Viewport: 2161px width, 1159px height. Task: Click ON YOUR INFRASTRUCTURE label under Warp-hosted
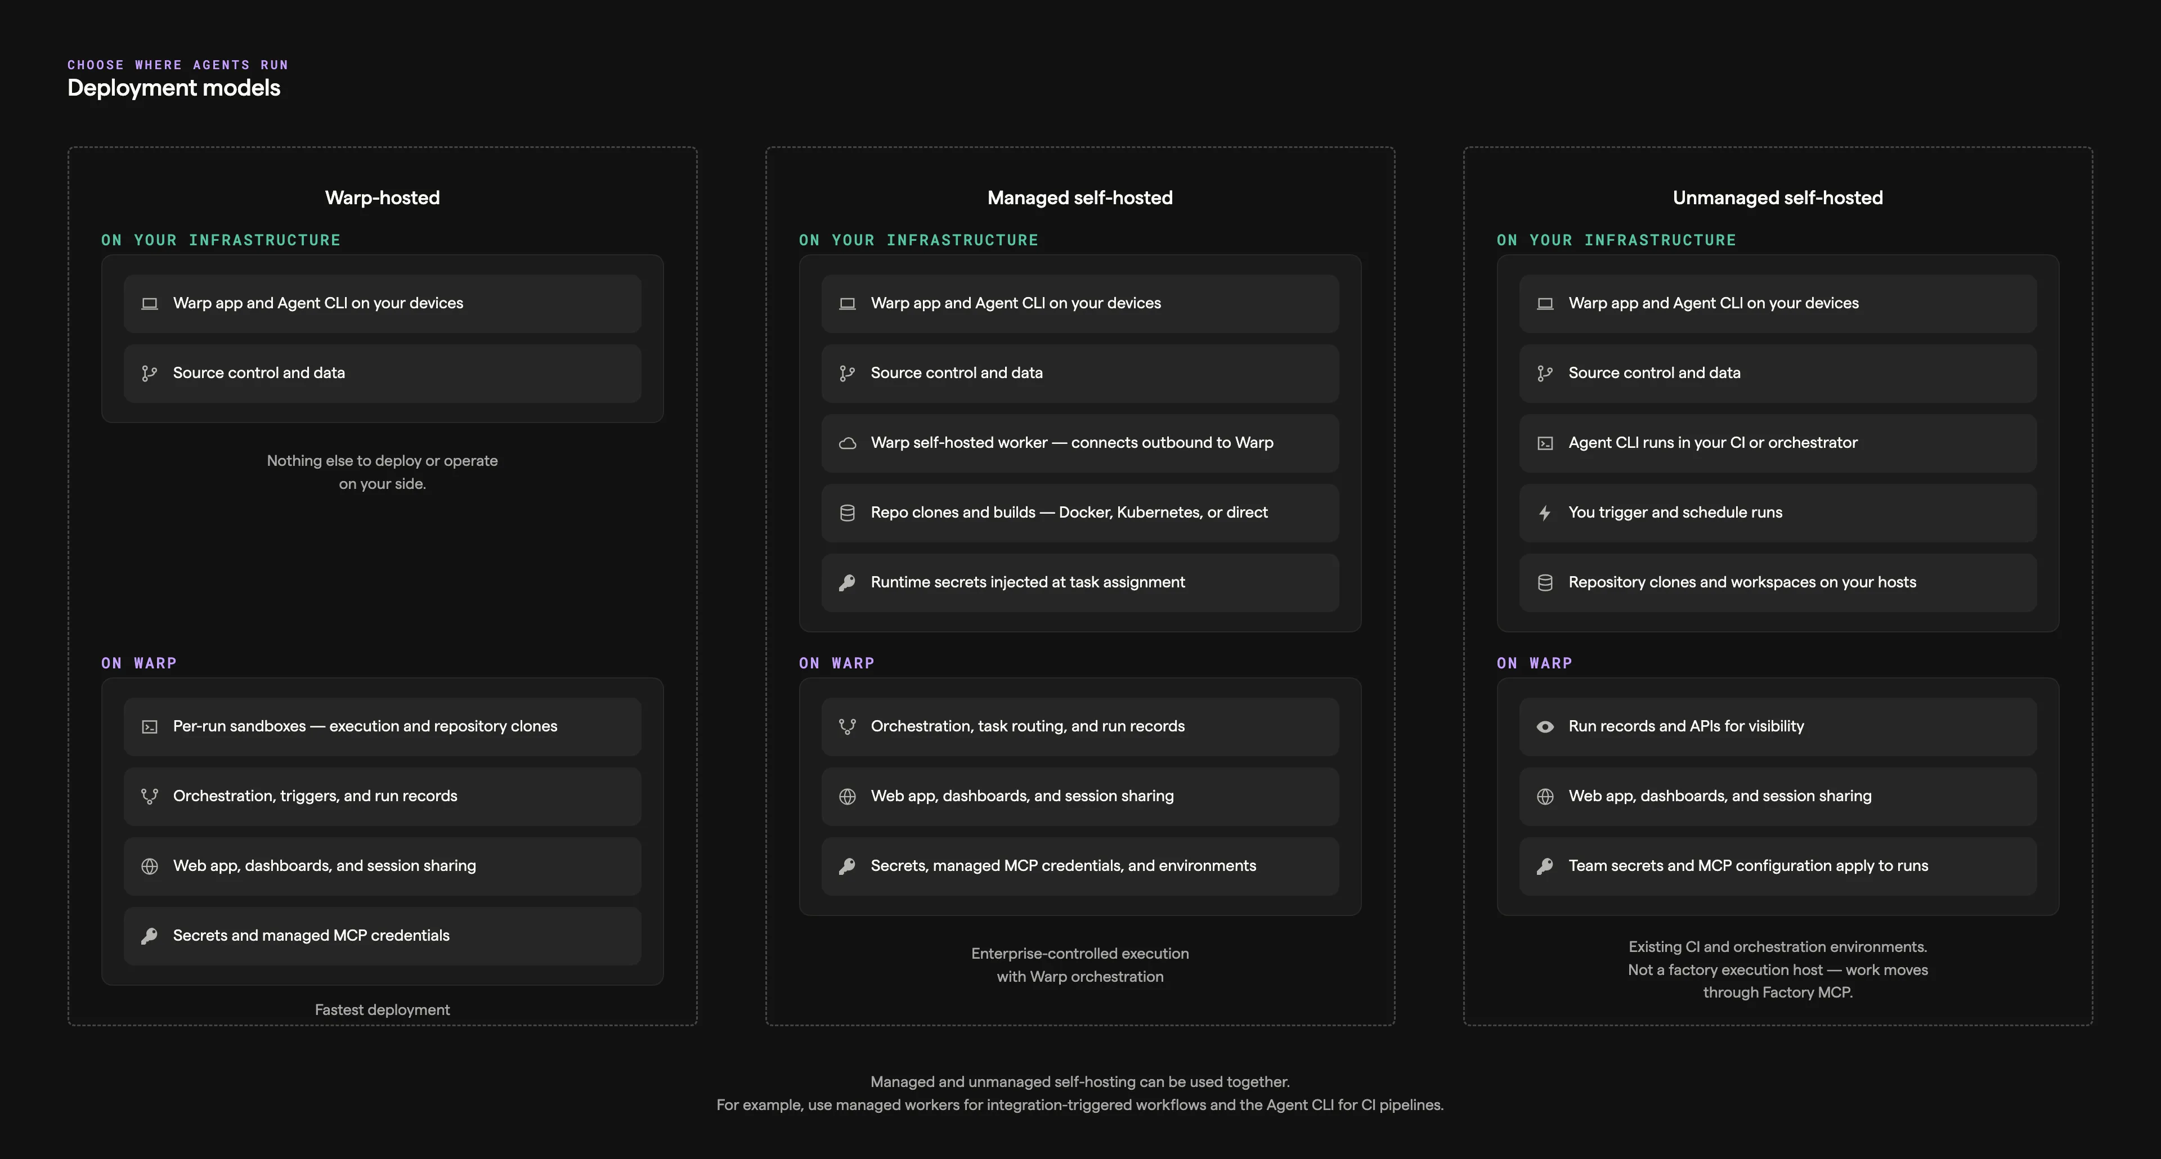[x=221, y=240]
